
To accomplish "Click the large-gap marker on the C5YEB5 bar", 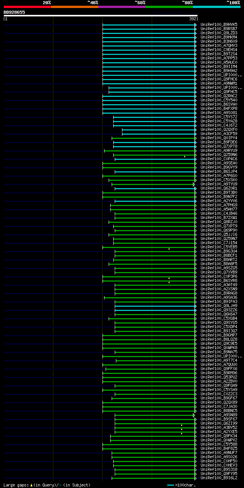I will 169,249.
